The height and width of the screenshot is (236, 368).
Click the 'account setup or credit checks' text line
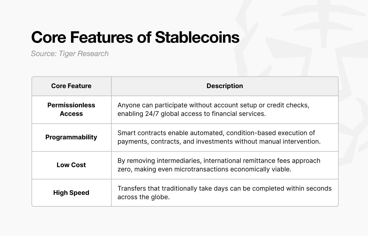(213, 105)
